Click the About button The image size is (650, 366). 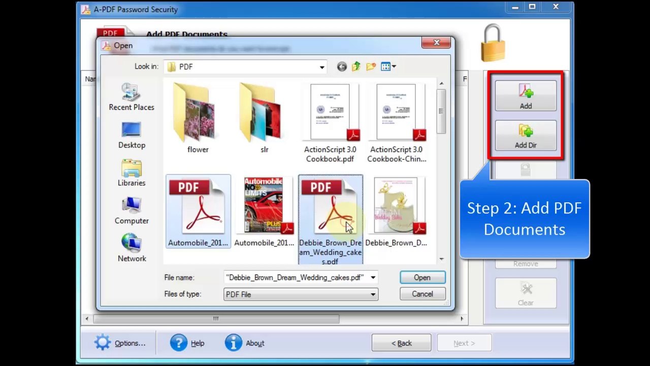point(245,343)
